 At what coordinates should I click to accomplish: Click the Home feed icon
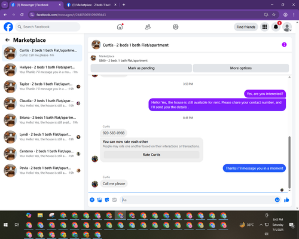click(x=120, y=27)
